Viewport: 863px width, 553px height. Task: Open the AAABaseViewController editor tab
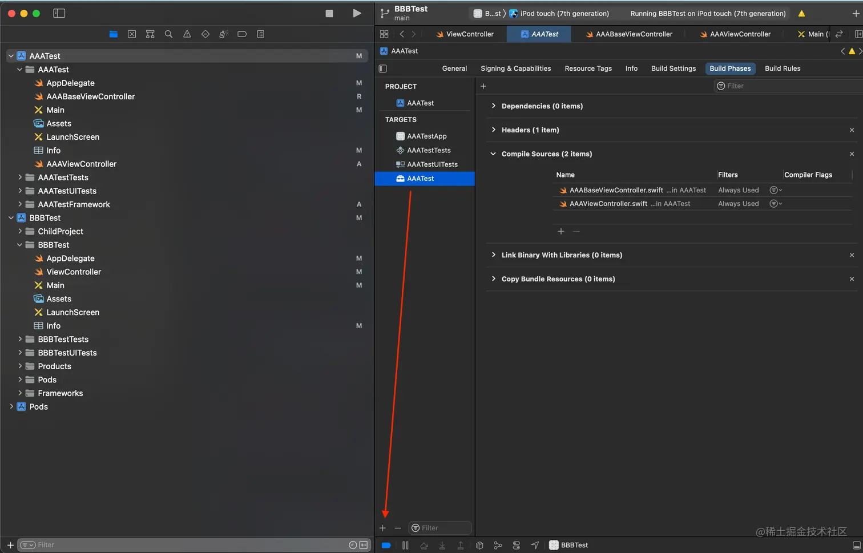(629, 34)
